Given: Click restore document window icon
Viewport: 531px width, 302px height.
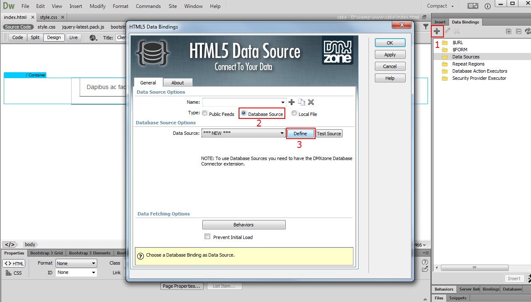Looking at the screenshot, I should click(425, 17).
